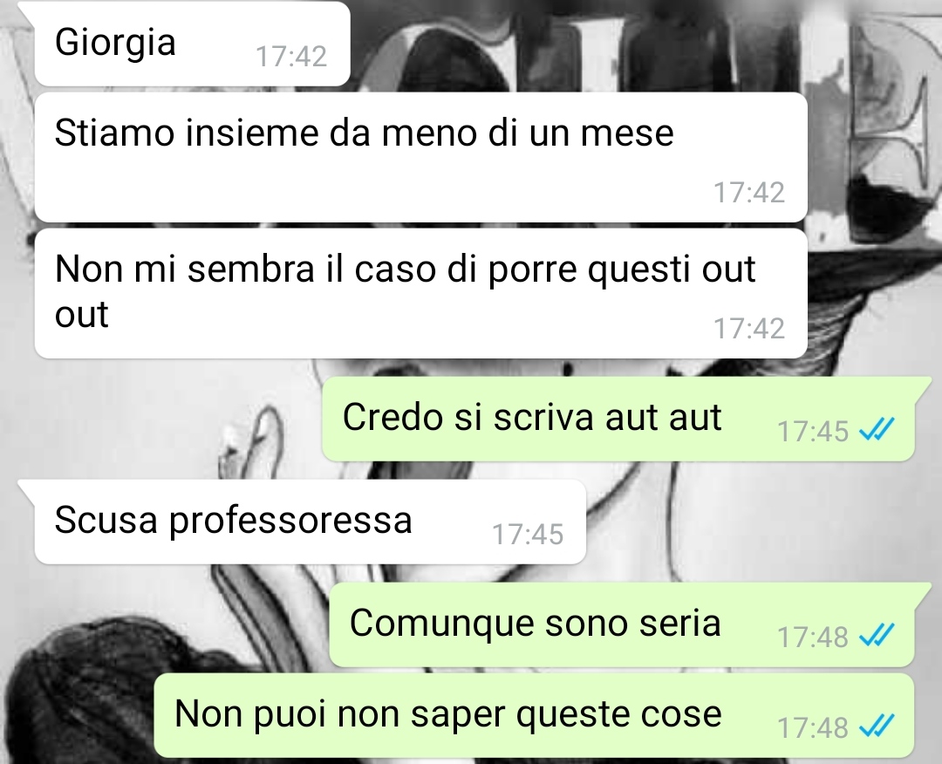942x764 pixels.
Task: Click blue double-check on 'Comunque sono seria'
Action: [877, 635]
